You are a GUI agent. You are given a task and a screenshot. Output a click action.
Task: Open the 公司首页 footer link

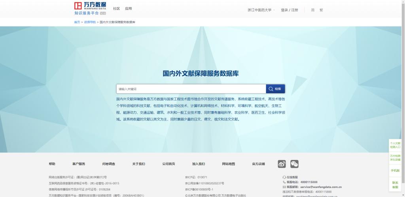click(168, 164)
